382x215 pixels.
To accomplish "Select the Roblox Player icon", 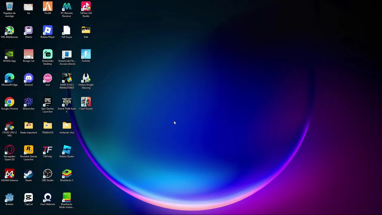I will pos(48,30).
